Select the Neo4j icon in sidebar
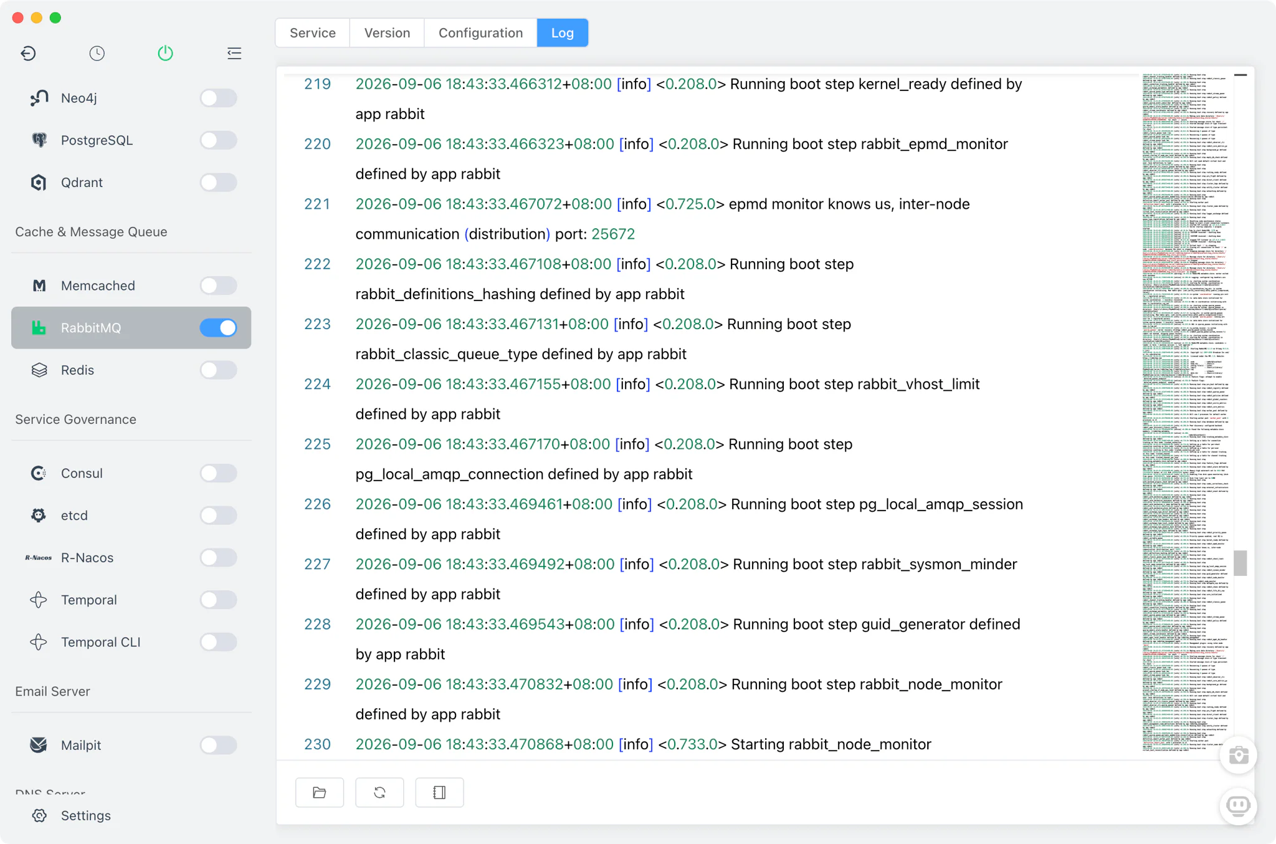Viewport: 1276px width, 844px height. [39, 98]
